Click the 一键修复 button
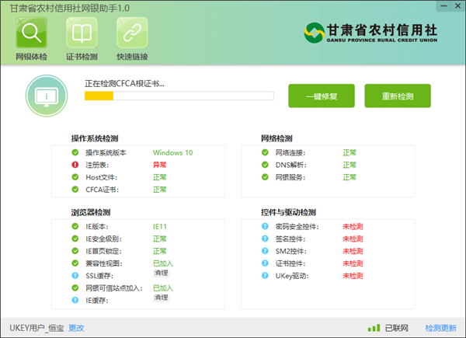Screen dimensions: 466x338 tap(322, 96)
